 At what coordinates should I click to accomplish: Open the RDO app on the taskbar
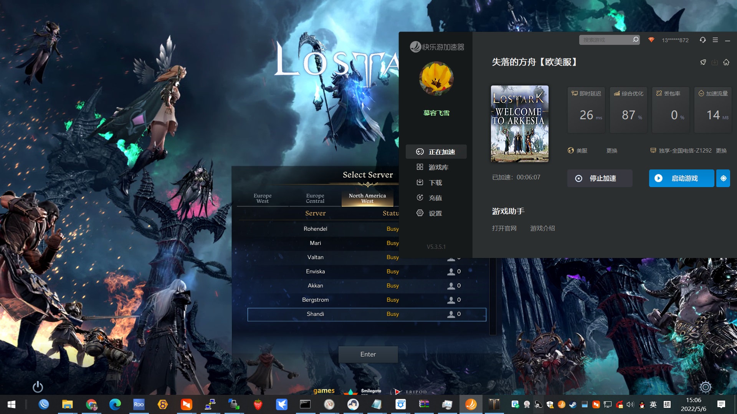point(139,404)
